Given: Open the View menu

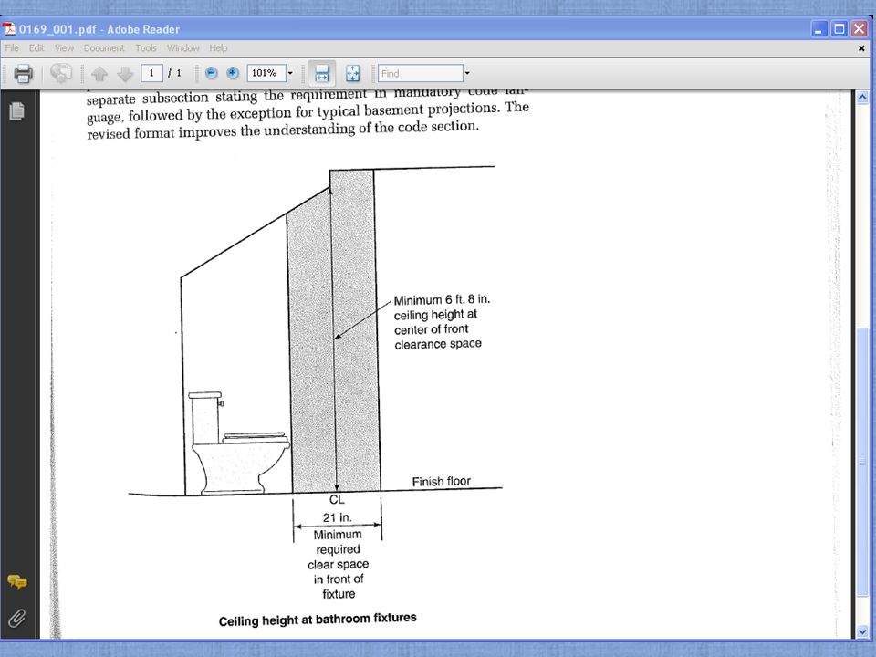Looking at the screenshot, I should coord(64,48).
